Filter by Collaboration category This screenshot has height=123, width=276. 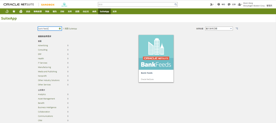click(x=44, y=112)
